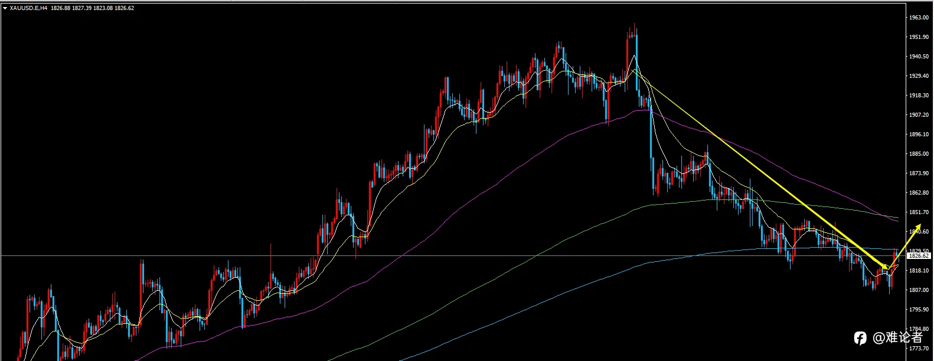The height and width of the screenshot is (361, 934).
Task: Click the high price value 1827.39
Action: point(81,8)
